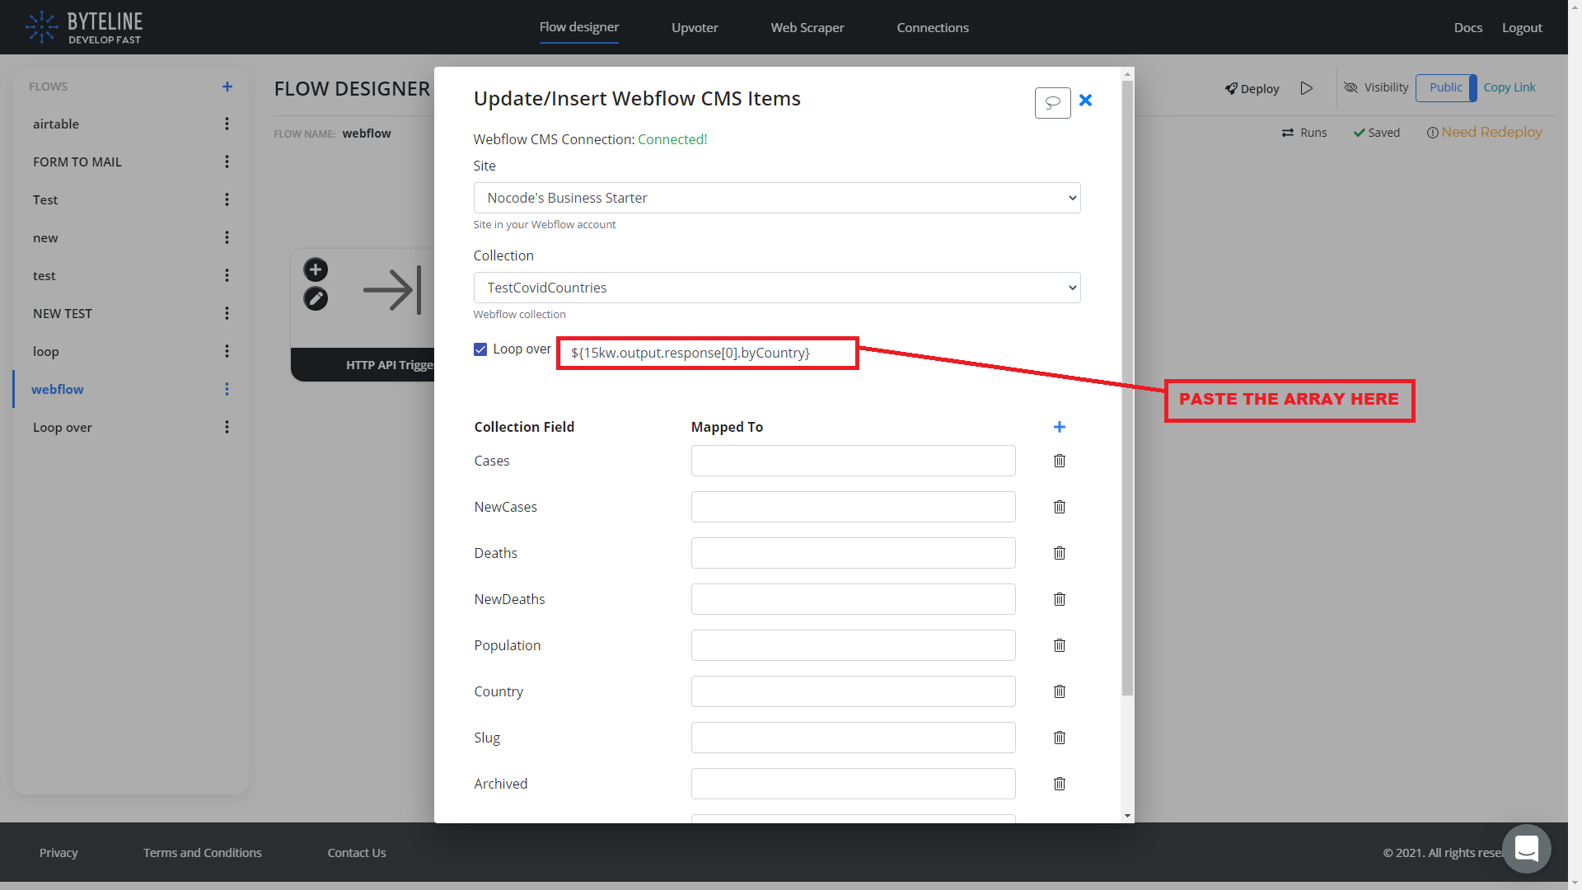Viewport: 1582px width, 890px height.
Task: Click the Visibility eye icon
Action: click(1350, 87)
